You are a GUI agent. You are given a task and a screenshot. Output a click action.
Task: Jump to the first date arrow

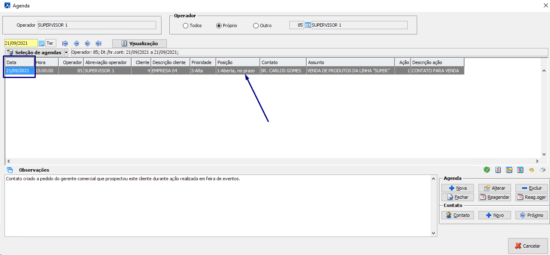point(65,44)
